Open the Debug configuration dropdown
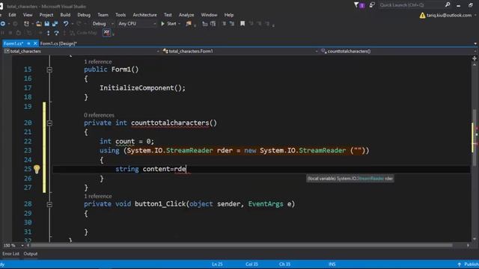The image size is (479, 269). tap(103, 23)
